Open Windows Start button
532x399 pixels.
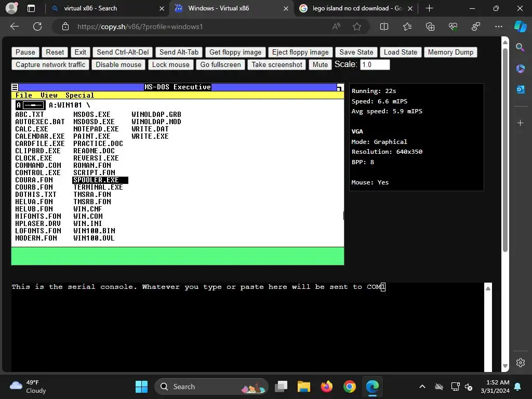tap(141, 387)
